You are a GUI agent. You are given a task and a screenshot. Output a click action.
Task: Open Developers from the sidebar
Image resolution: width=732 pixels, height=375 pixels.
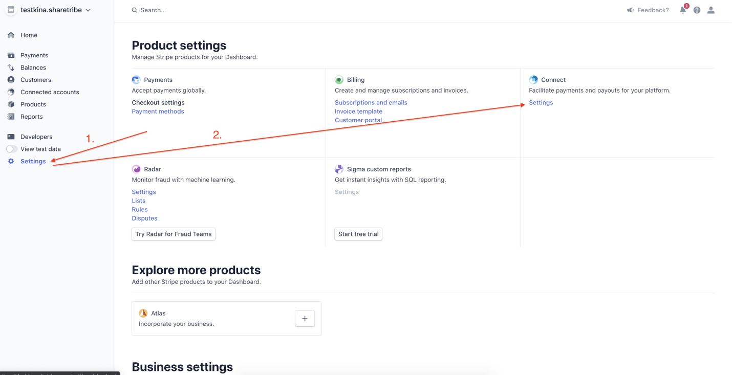click(36, 137)
